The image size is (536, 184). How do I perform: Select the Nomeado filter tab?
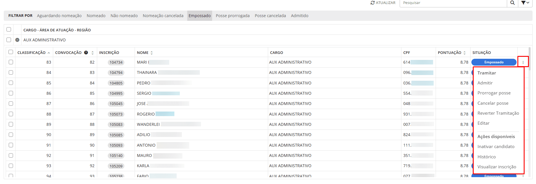pos(96,16)
